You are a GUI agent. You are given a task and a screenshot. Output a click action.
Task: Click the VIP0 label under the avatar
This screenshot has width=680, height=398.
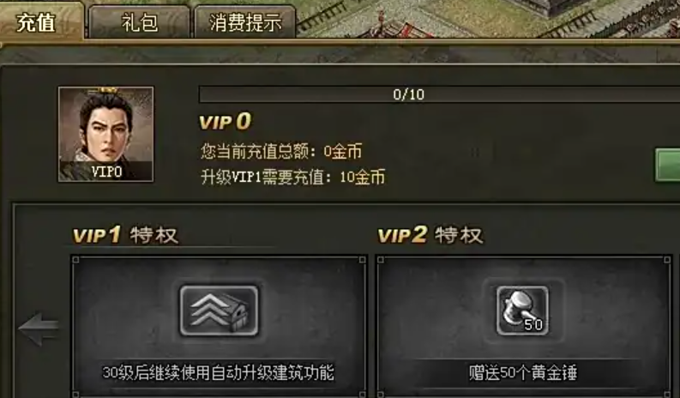click(106, 172)
